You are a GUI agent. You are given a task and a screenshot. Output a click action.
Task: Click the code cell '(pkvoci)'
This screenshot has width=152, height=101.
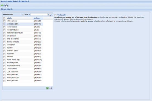coord(37,27)
